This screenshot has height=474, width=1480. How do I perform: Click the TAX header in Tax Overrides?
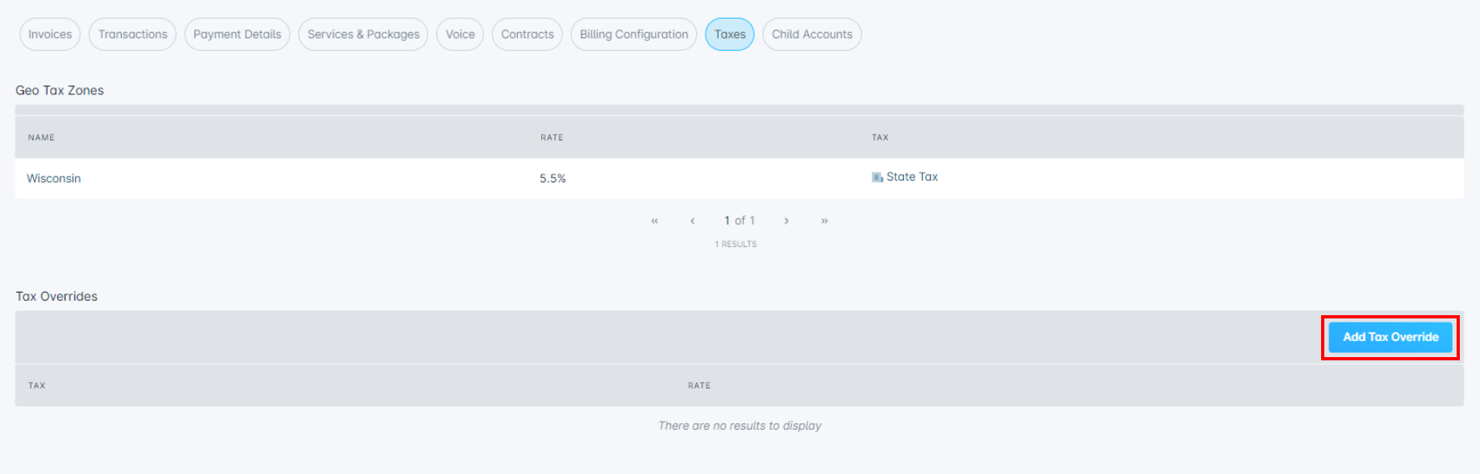[x=37, y=386]
